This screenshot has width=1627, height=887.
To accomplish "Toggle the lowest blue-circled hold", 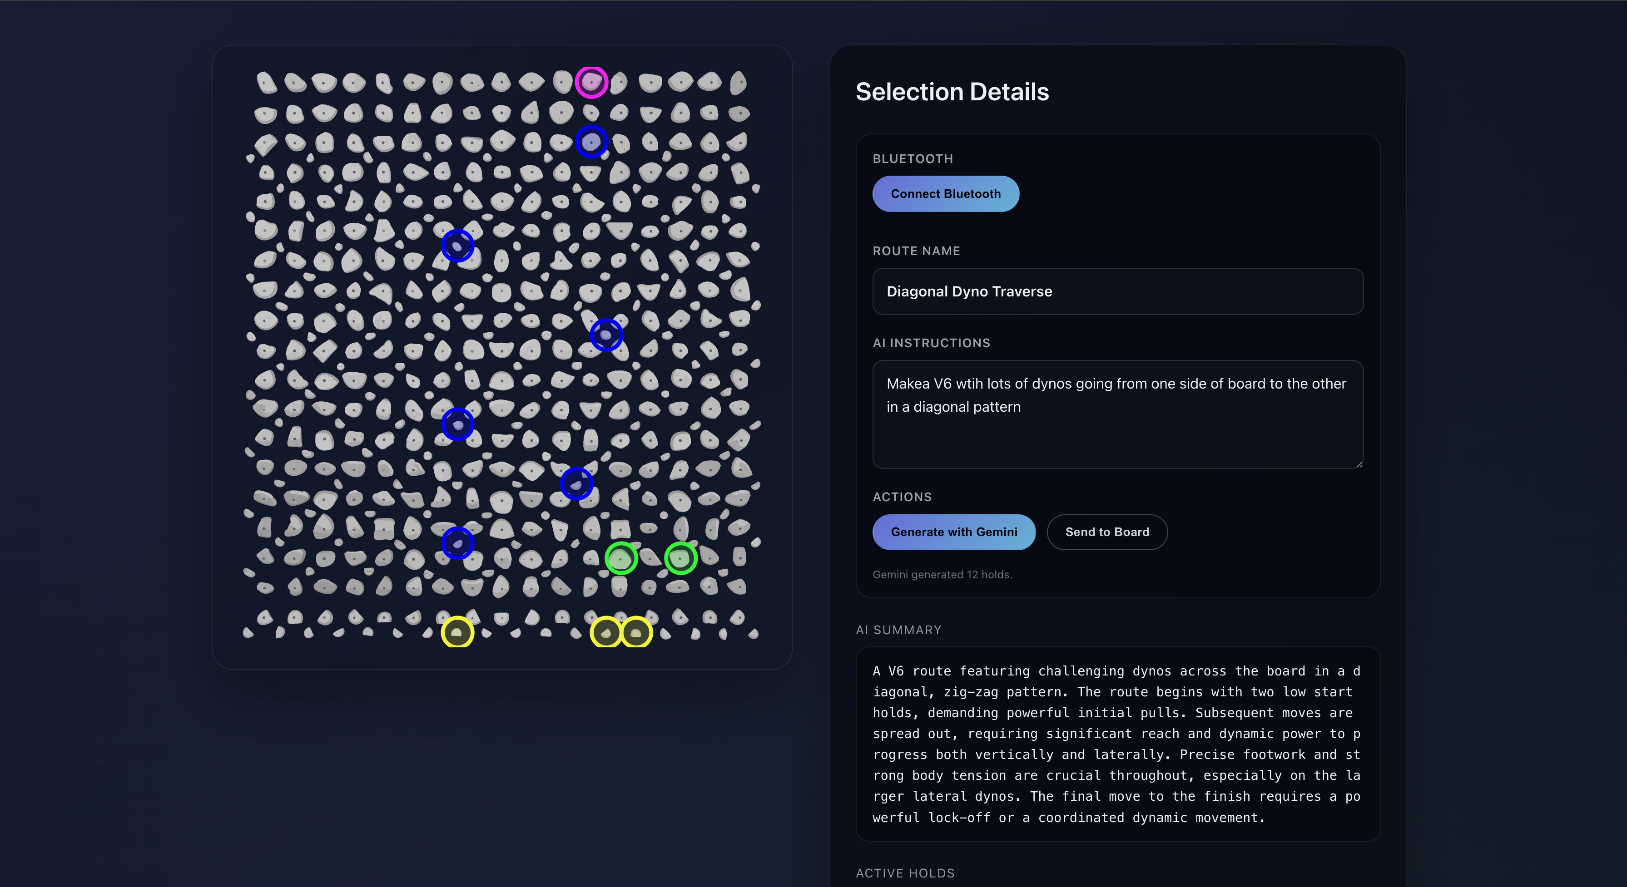I will [457, 543].
